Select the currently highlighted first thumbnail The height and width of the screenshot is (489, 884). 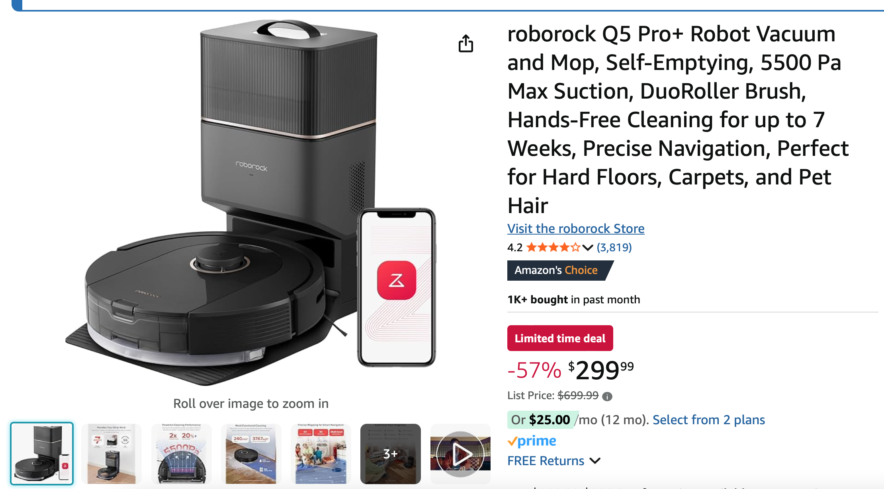(41, 453)
